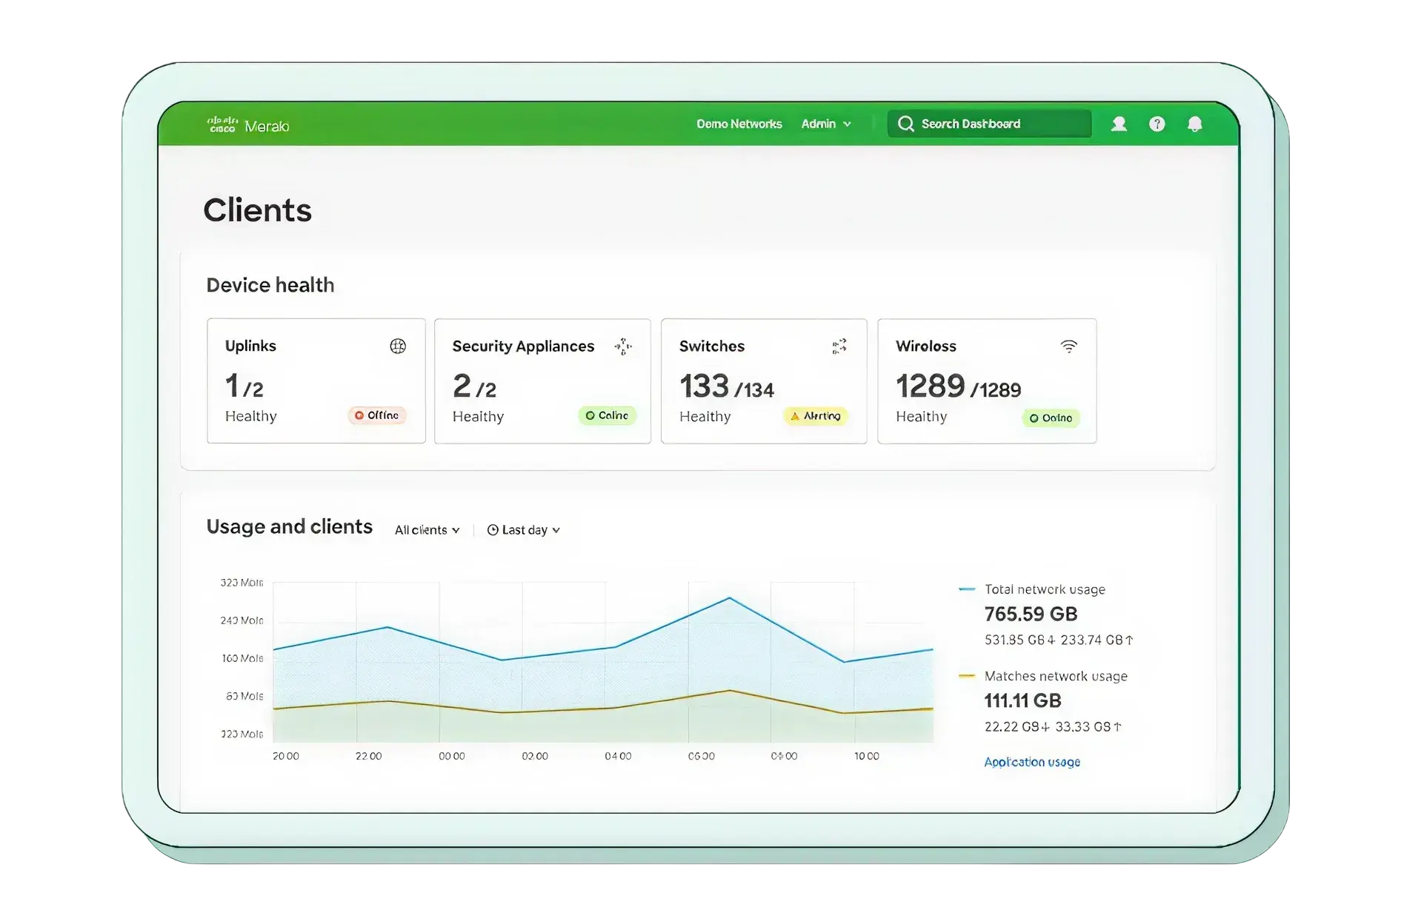Click the Switches card icon

pyautogui.click(x=839, y=346)
